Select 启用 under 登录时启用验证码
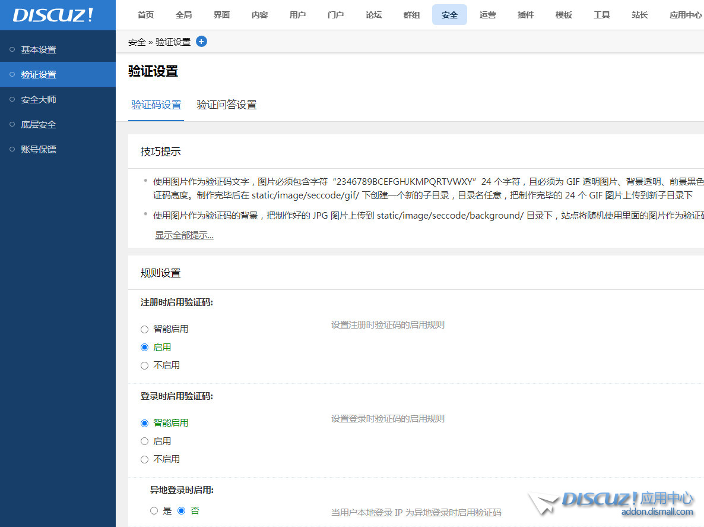This screenshot has width=704, height=527. click(x=144, y=441)
